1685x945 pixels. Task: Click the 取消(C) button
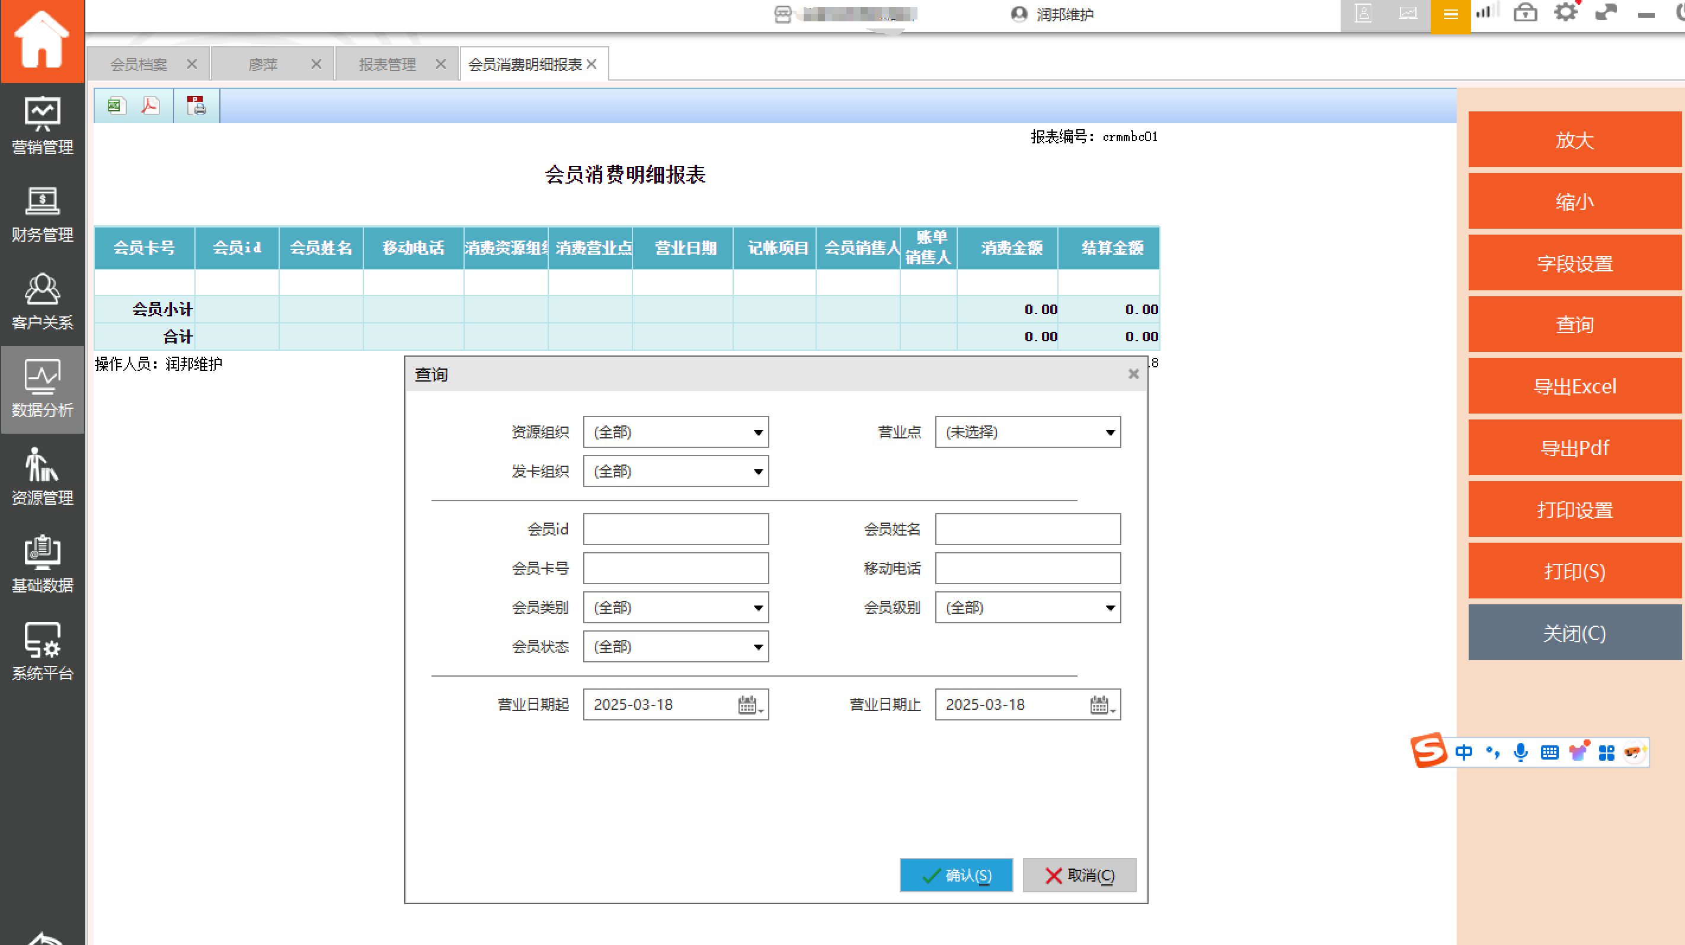point(1079,875)
